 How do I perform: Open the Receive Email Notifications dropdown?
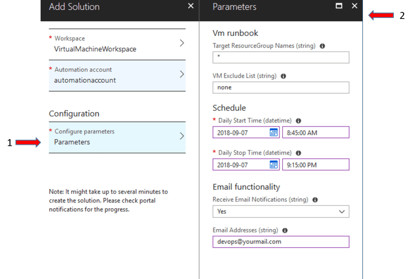342,211
